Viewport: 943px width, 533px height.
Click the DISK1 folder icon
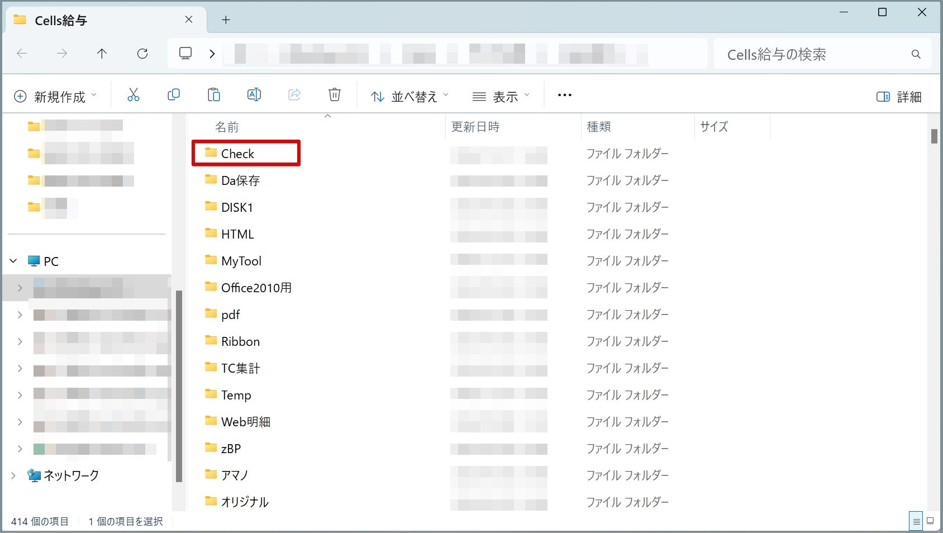[211, 206]
